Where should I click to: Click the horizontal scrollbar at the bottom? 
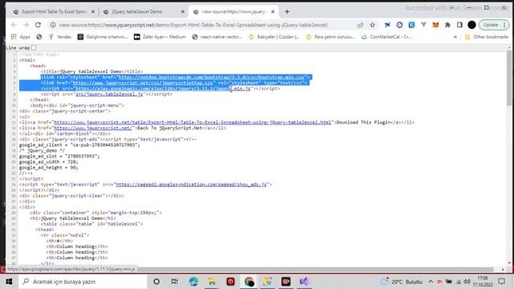(x=249, y=270)
